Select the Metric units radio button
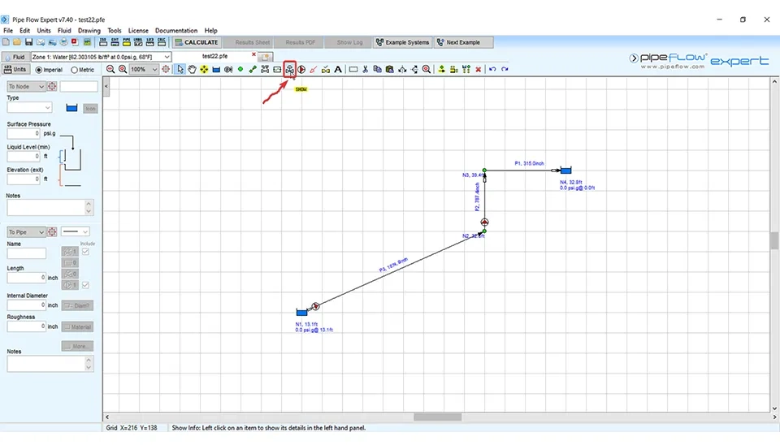Screen dimensions: 780x445 [x=75, y=70]
